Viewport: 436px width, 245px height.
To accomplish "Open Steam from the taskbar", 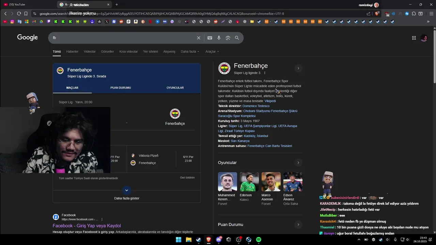I will pos(198,240).
